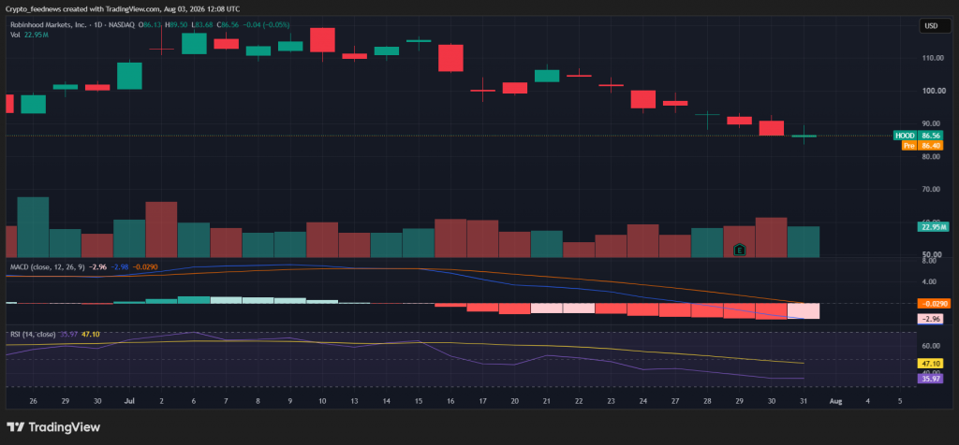This screenshot has height=445, width=959.
Task: Click the O86.13 open value
Action: [150, 25]
